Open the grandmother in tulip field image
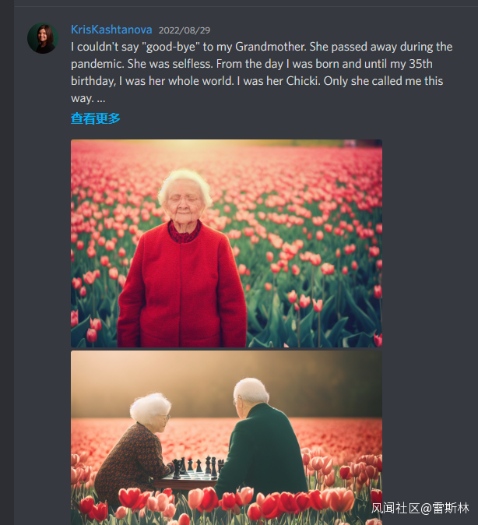Screen dimensions: 478x525 pyautogui.click(x=227, y=243)
